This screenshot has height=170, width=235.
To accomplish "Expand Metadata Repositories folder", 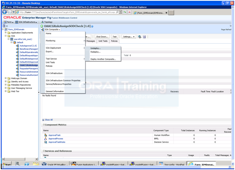I will [x=6, y=85].
